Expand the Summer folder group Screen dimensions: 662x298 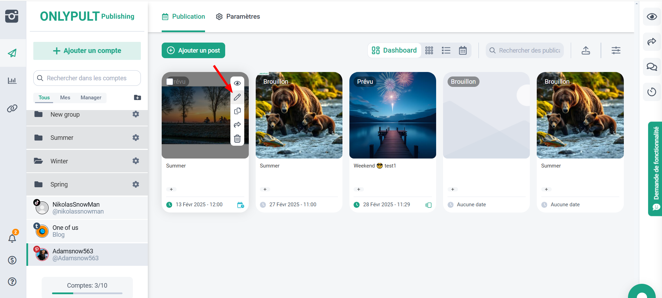[x=62, y=138]
